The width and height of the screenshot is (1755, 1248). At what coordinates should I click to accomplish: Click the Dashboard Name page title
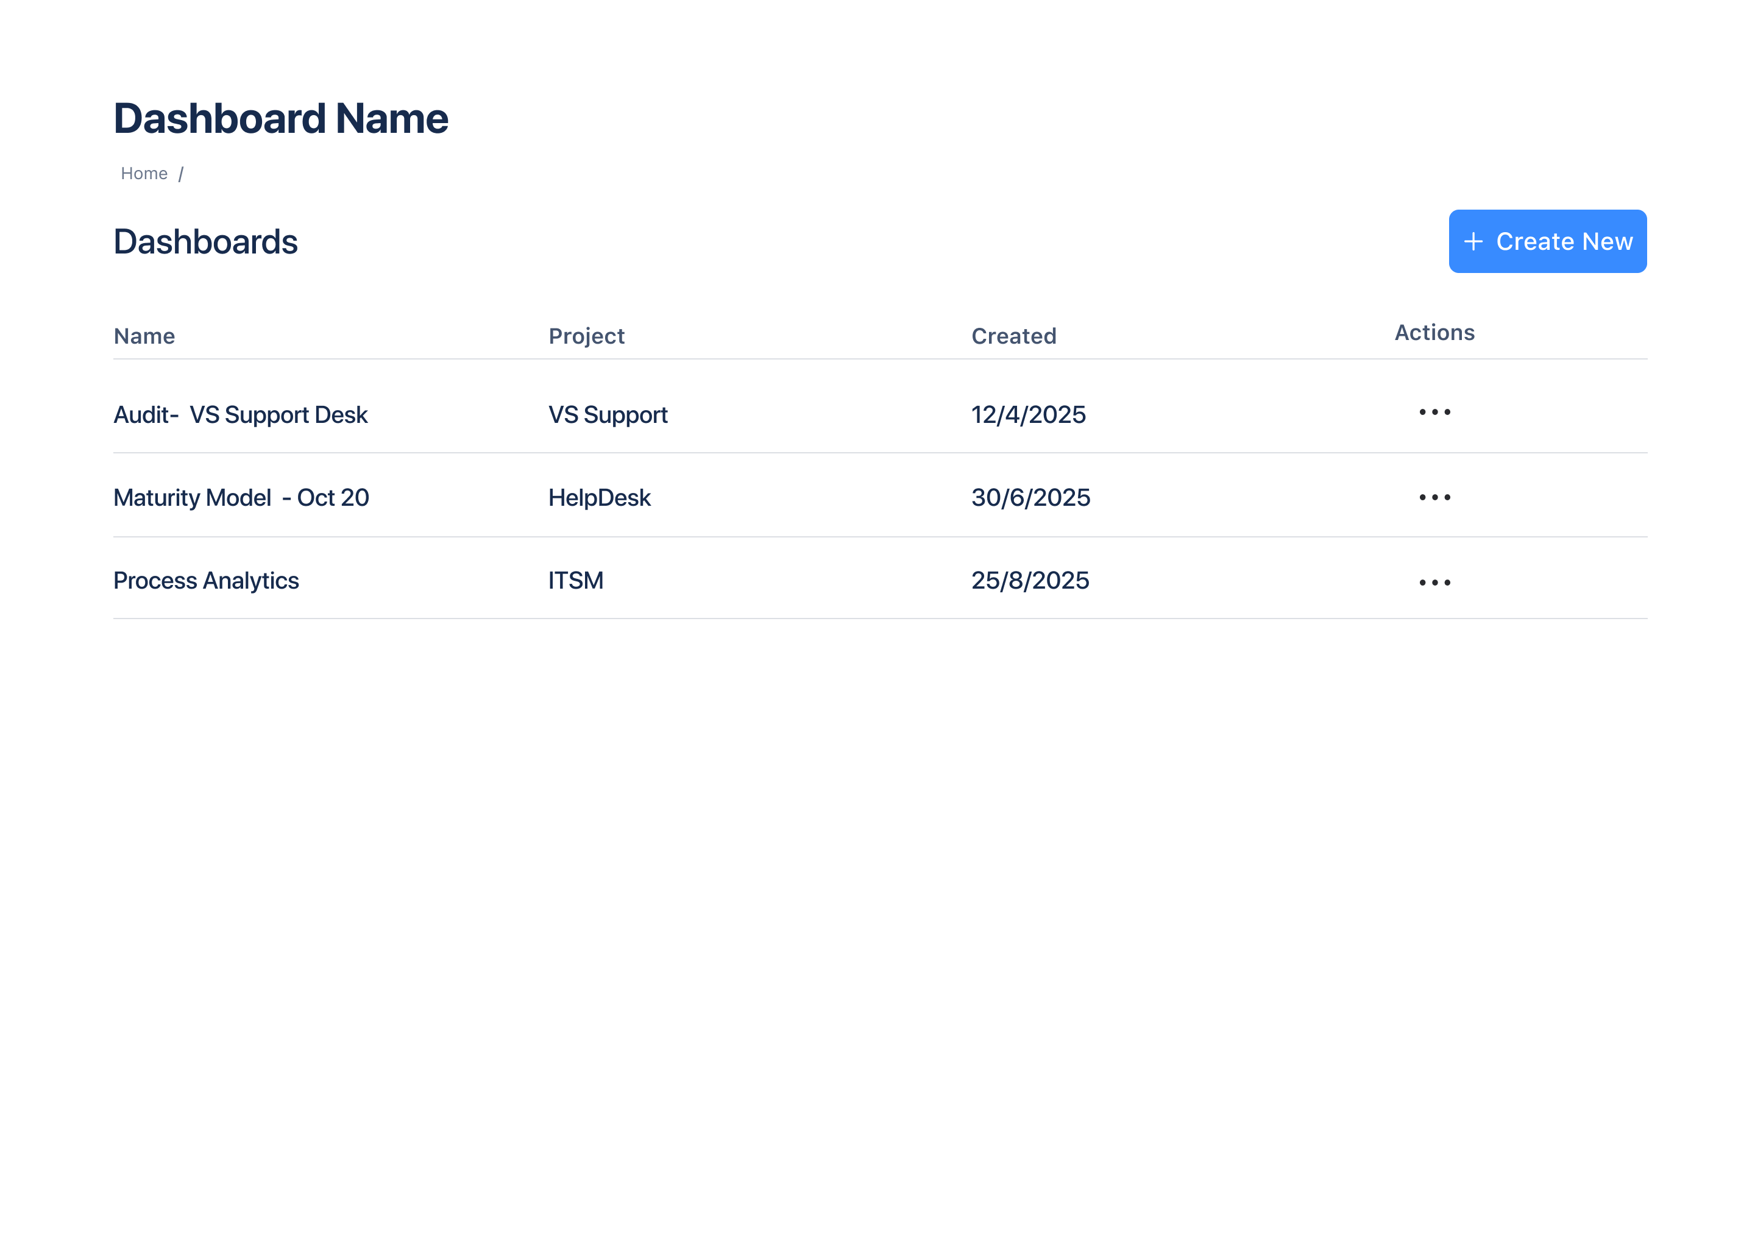280,118
